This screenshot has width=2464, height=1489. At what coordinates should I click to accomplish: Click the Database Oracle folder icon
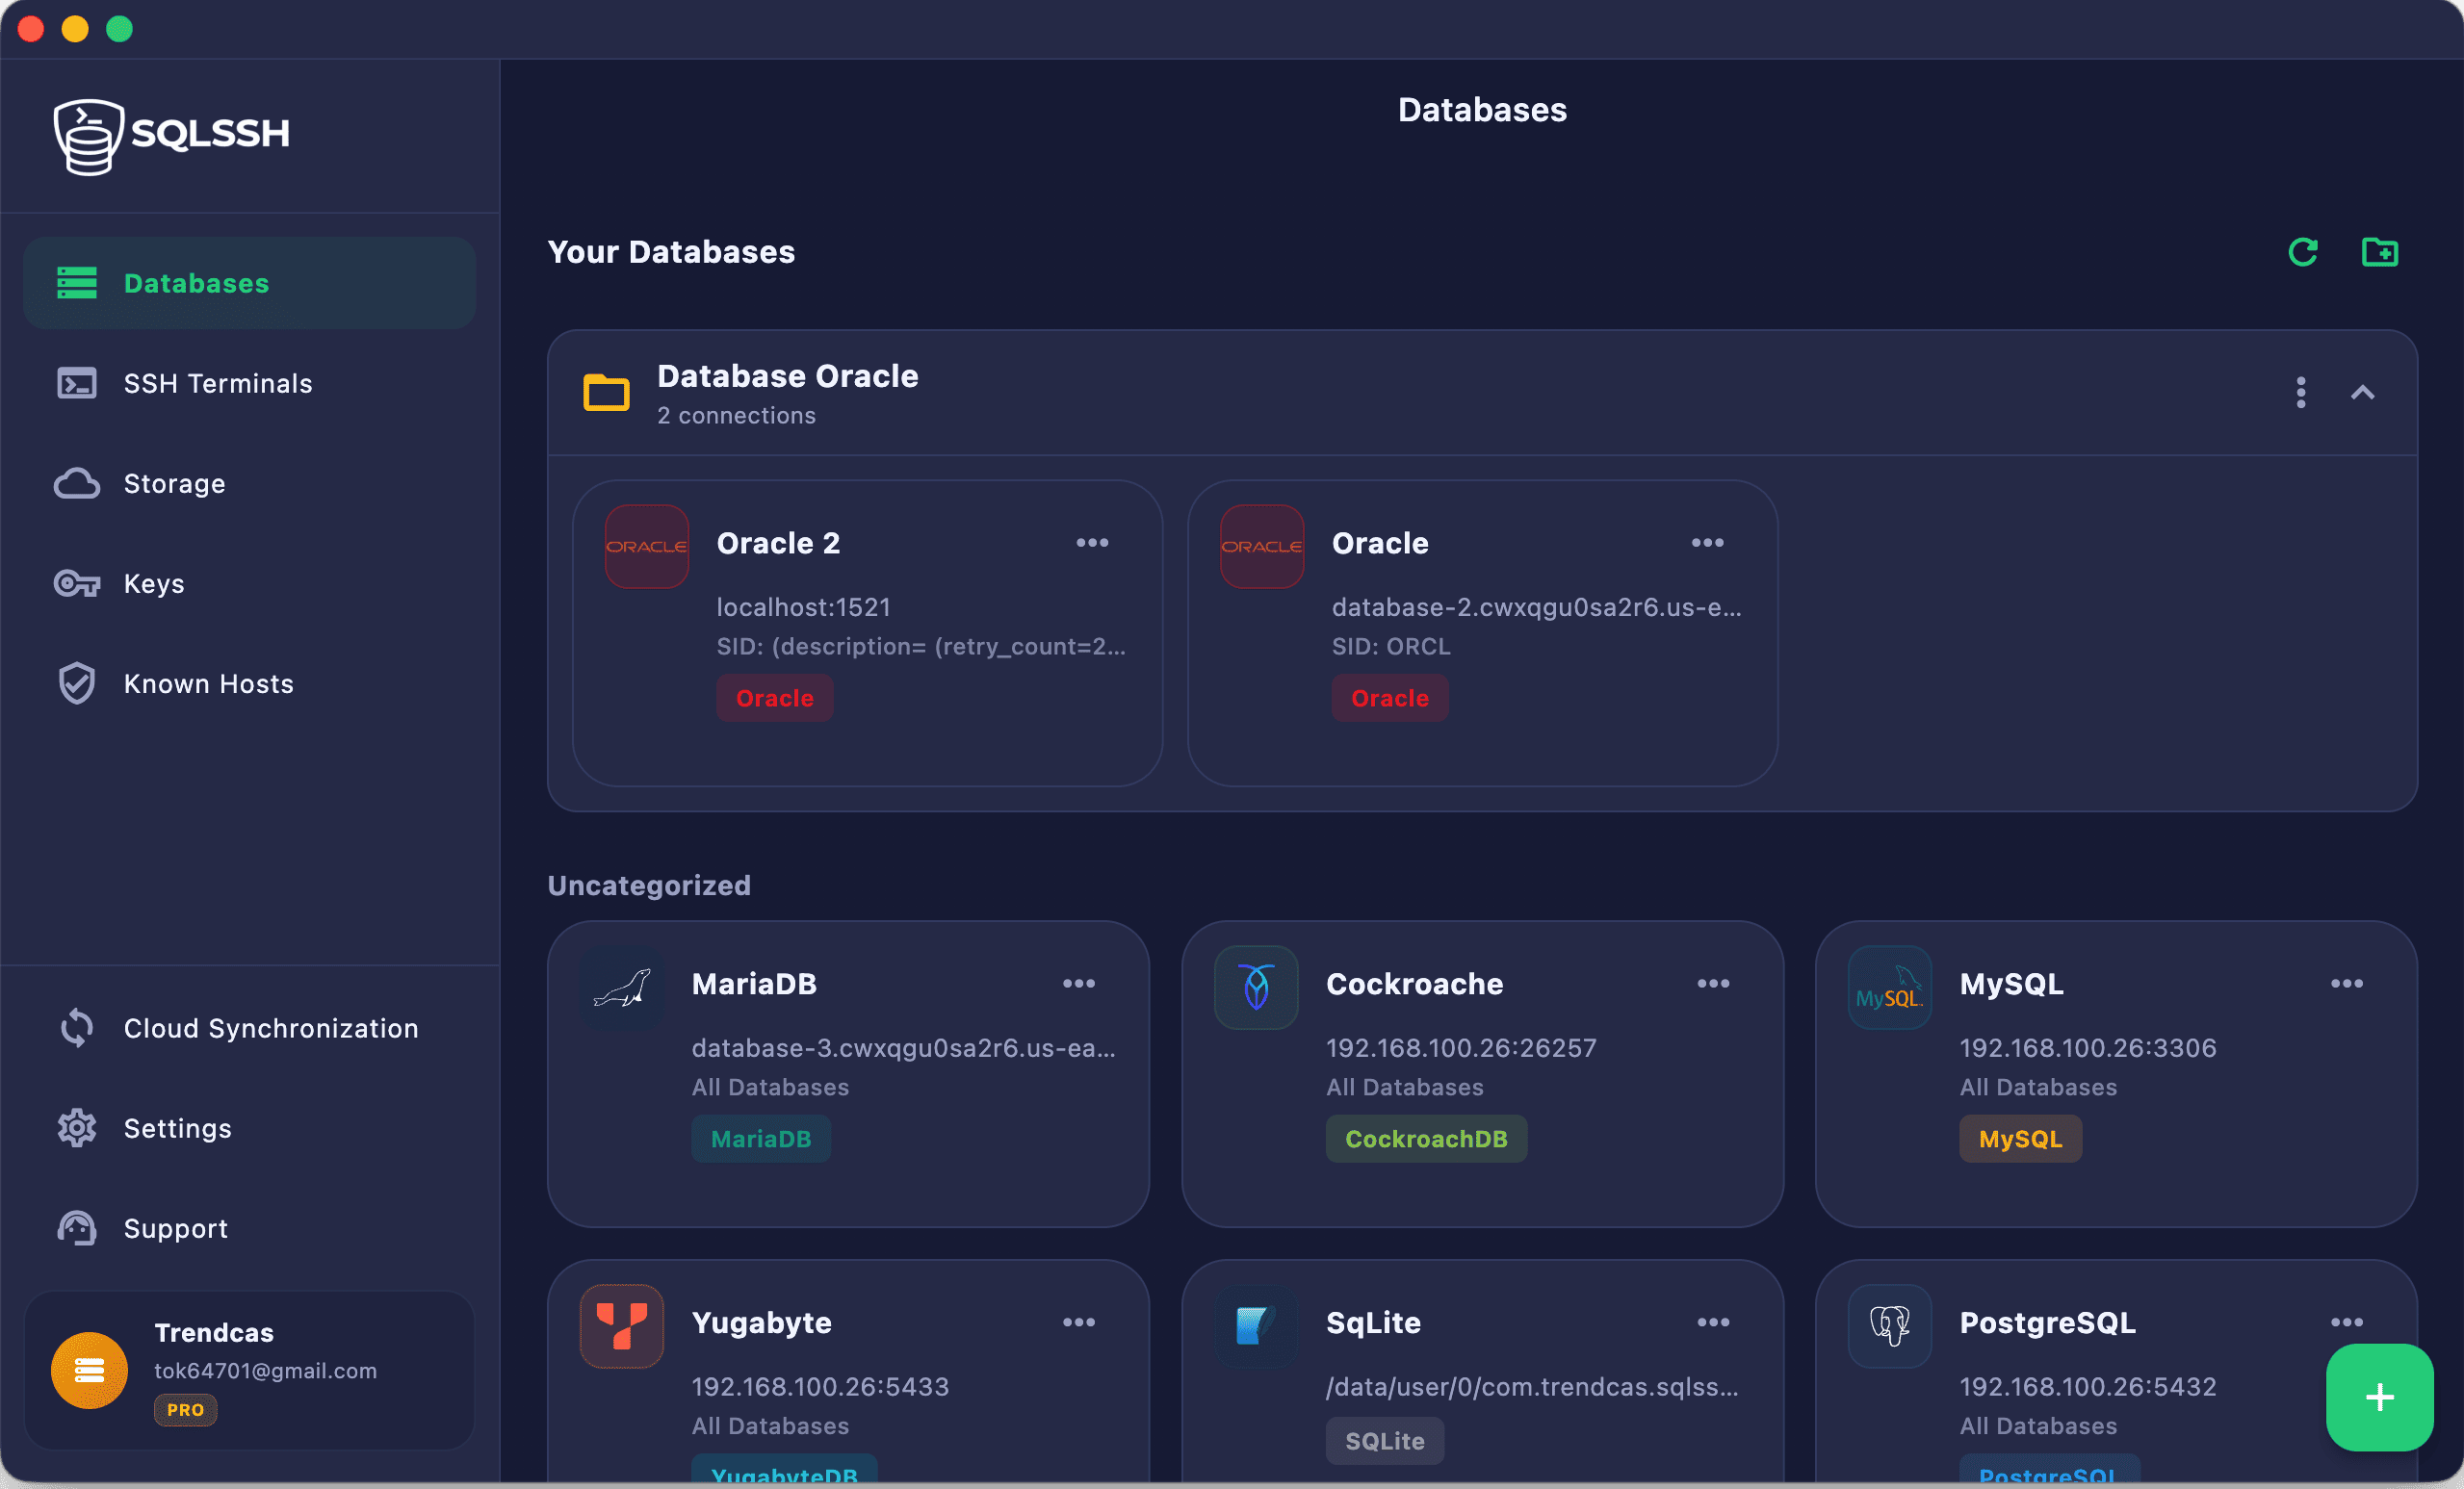click(606, 393)
